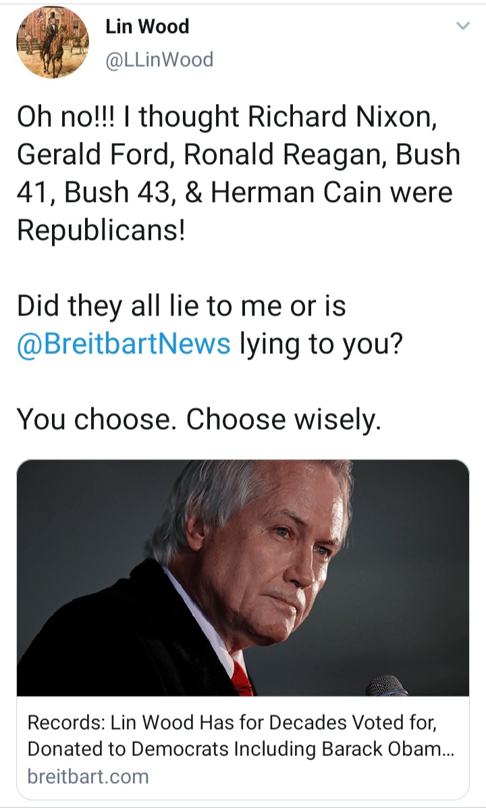Click the Lin Wood display name
This screenshot has width=486, height=808.
pos(147,26)
